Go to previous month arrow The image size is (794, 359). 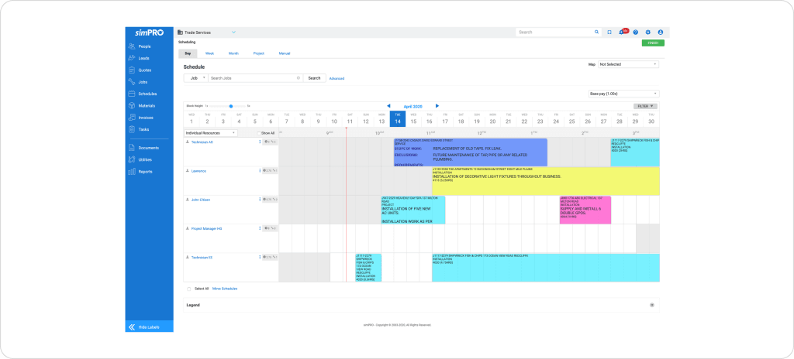[388, 106]
